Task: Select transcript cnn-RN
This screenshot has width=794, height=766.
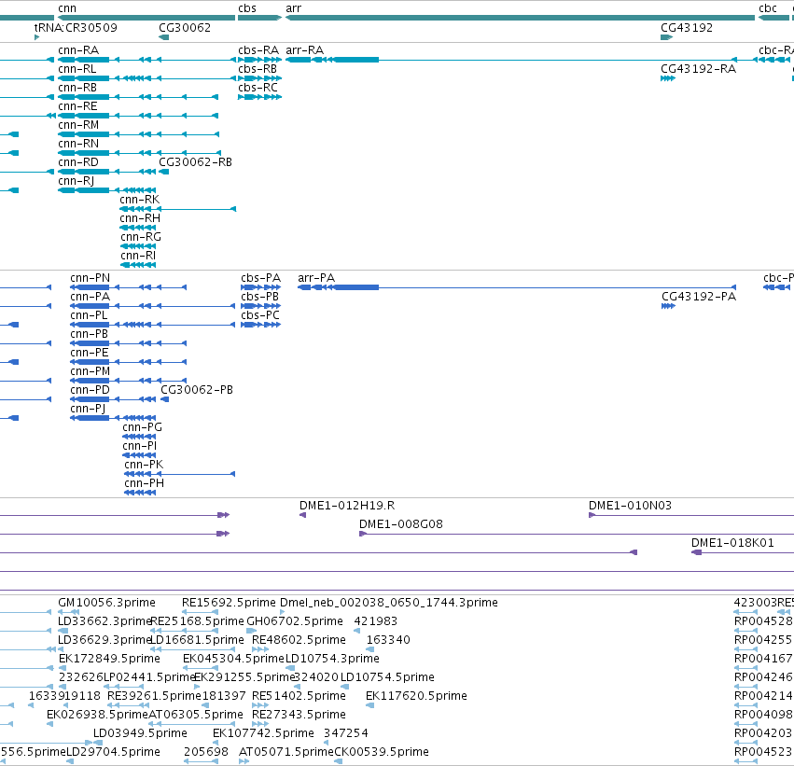Action: (x=78, y=144)
